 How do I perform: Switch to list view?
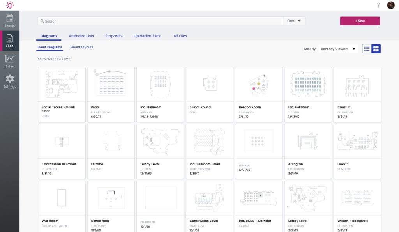[366, 49]
